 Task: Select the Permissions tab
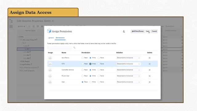60,38
